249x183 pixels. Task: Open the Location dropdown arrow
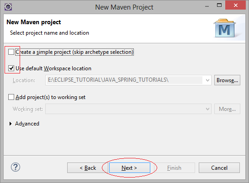coord(207,80)
